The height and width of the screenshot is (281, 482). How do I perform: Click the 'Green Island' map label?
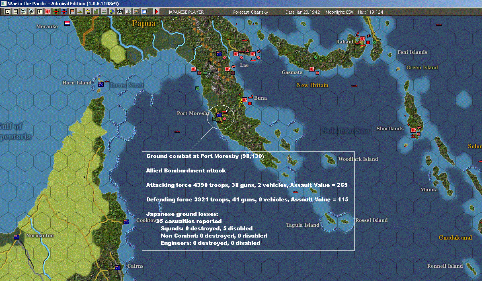click(422, 67)
